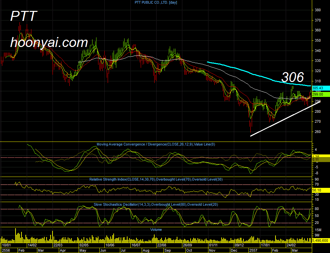Click the 20 stochastics axis label

pyautogui.click(x=317, y=223)
